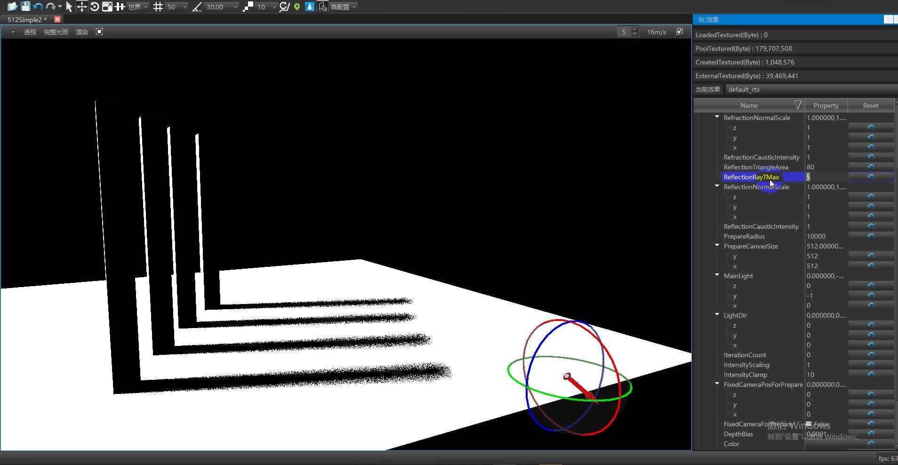Collapse the LightDir property group
898x465 pixels.
tap(717, 315)
